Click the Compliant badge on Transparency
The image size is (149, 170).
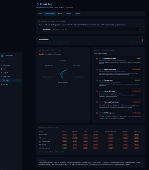pos(138,80)
